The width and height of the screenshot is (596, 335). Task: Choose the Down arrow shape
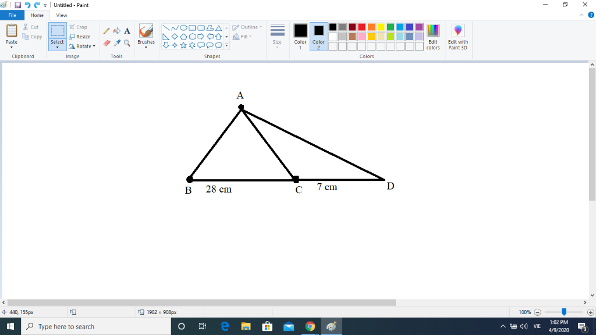click(x=166, y=45)
